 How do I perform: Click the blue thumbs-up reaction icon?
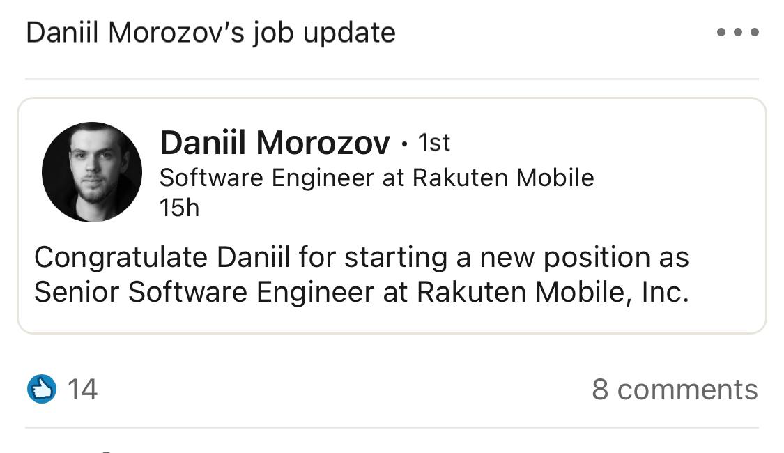(x=42, y=389)
